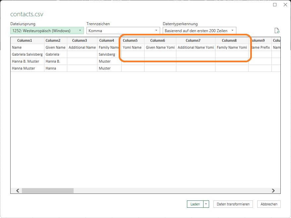Click the refresh preview file icon
The height and width of the screenshot is (218, 291).
[x=277, y=31]
